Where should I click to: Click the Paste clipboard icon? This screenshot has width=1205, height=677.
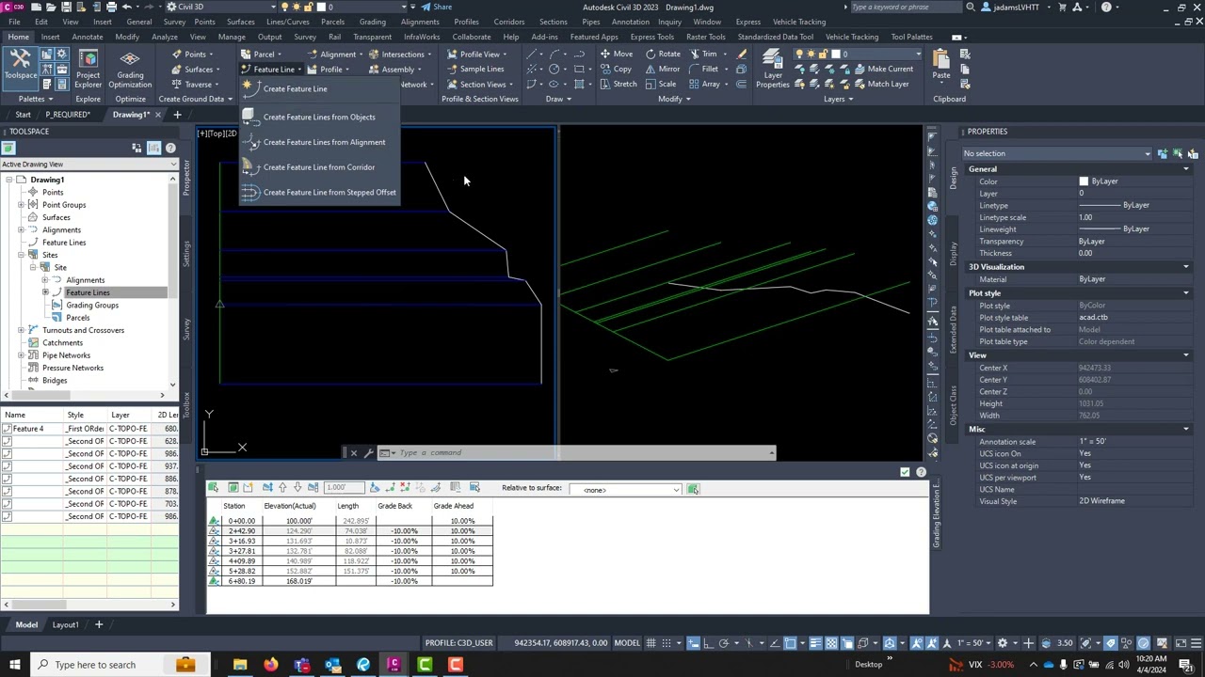click(x=941, y=66)
